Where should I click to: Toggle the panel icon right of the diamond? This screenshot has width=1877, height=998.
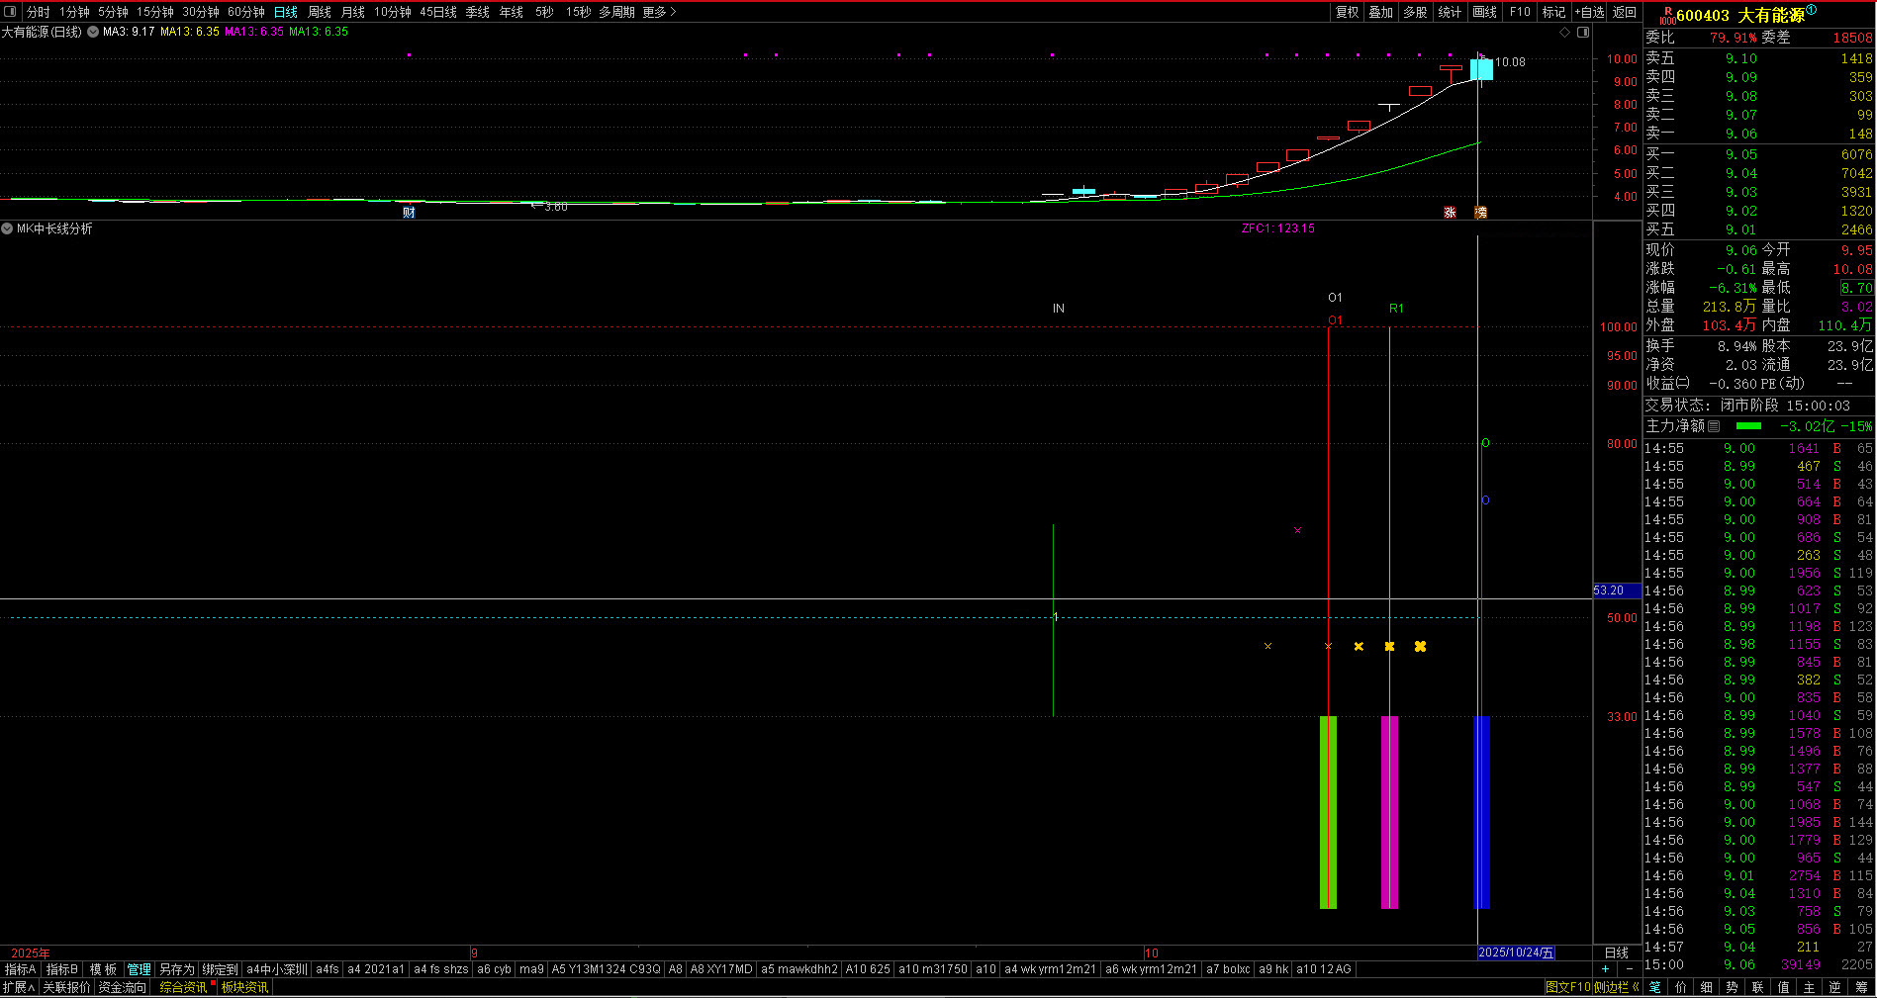coord(1583,33)
